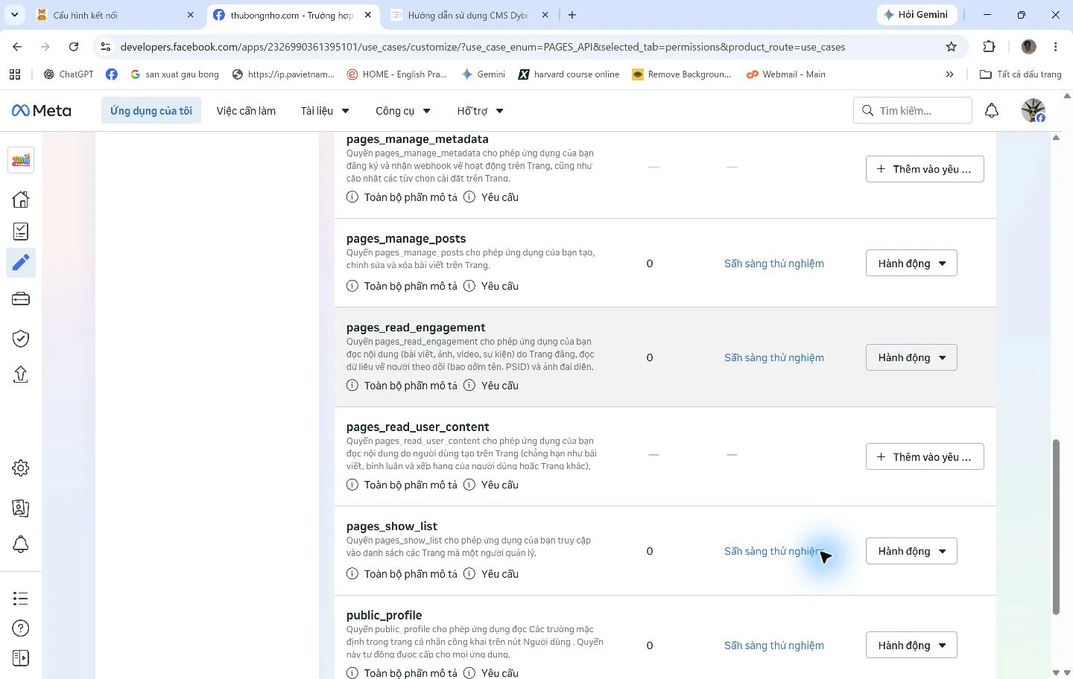The image size is (1073, 679).
Task: Click the app logo thumbnail in sidebar
Action: click(x=21, y=160)
